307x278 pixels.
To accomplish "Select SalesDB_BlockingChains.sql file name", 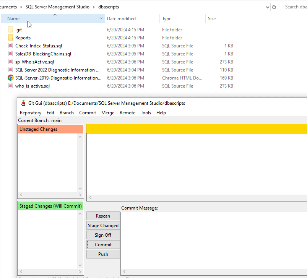I will pos(43,54).
